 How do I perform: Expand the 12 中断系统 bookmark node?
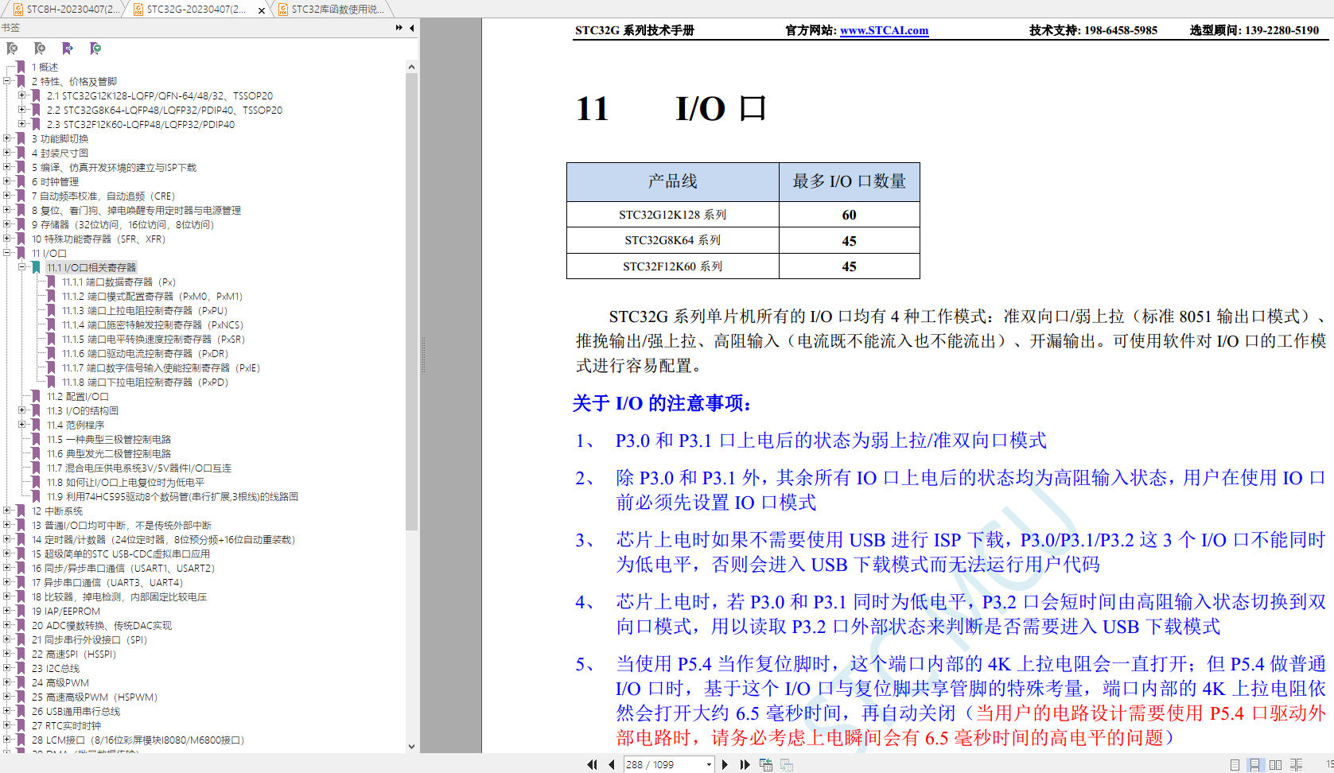(x=7, y=511)
